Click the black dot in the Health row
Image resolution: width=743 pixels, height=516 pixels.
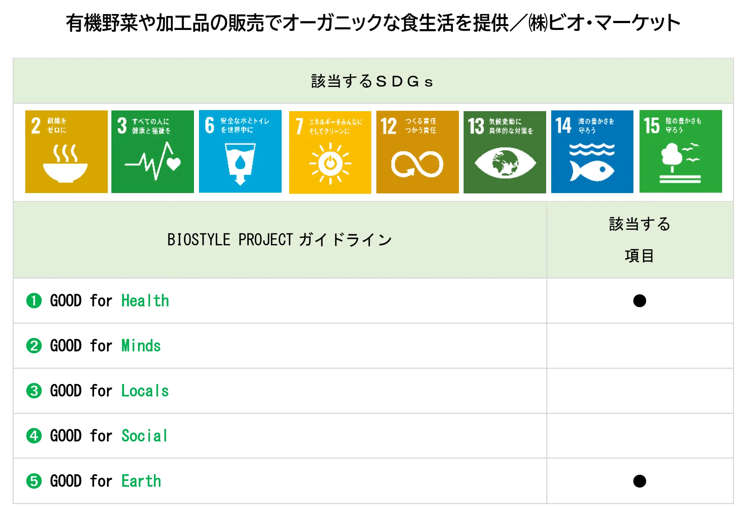(x=640, y=301)
